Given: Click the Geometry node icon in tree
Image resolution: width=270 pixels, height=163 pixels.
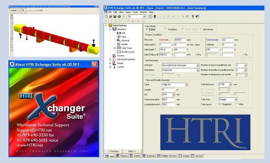Looking at the screenshot, I should [x=114, y=29].
